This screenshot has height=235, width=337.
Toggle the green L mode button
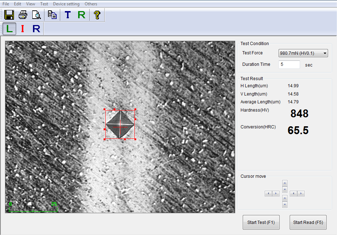(x=9, y=29)
